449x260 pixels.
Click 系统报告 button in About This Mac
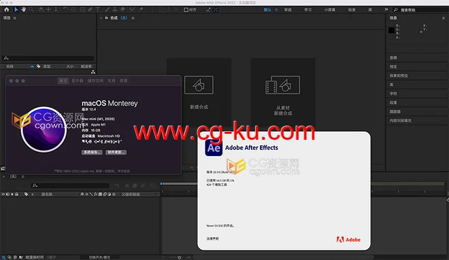click(x=92, y=152)
